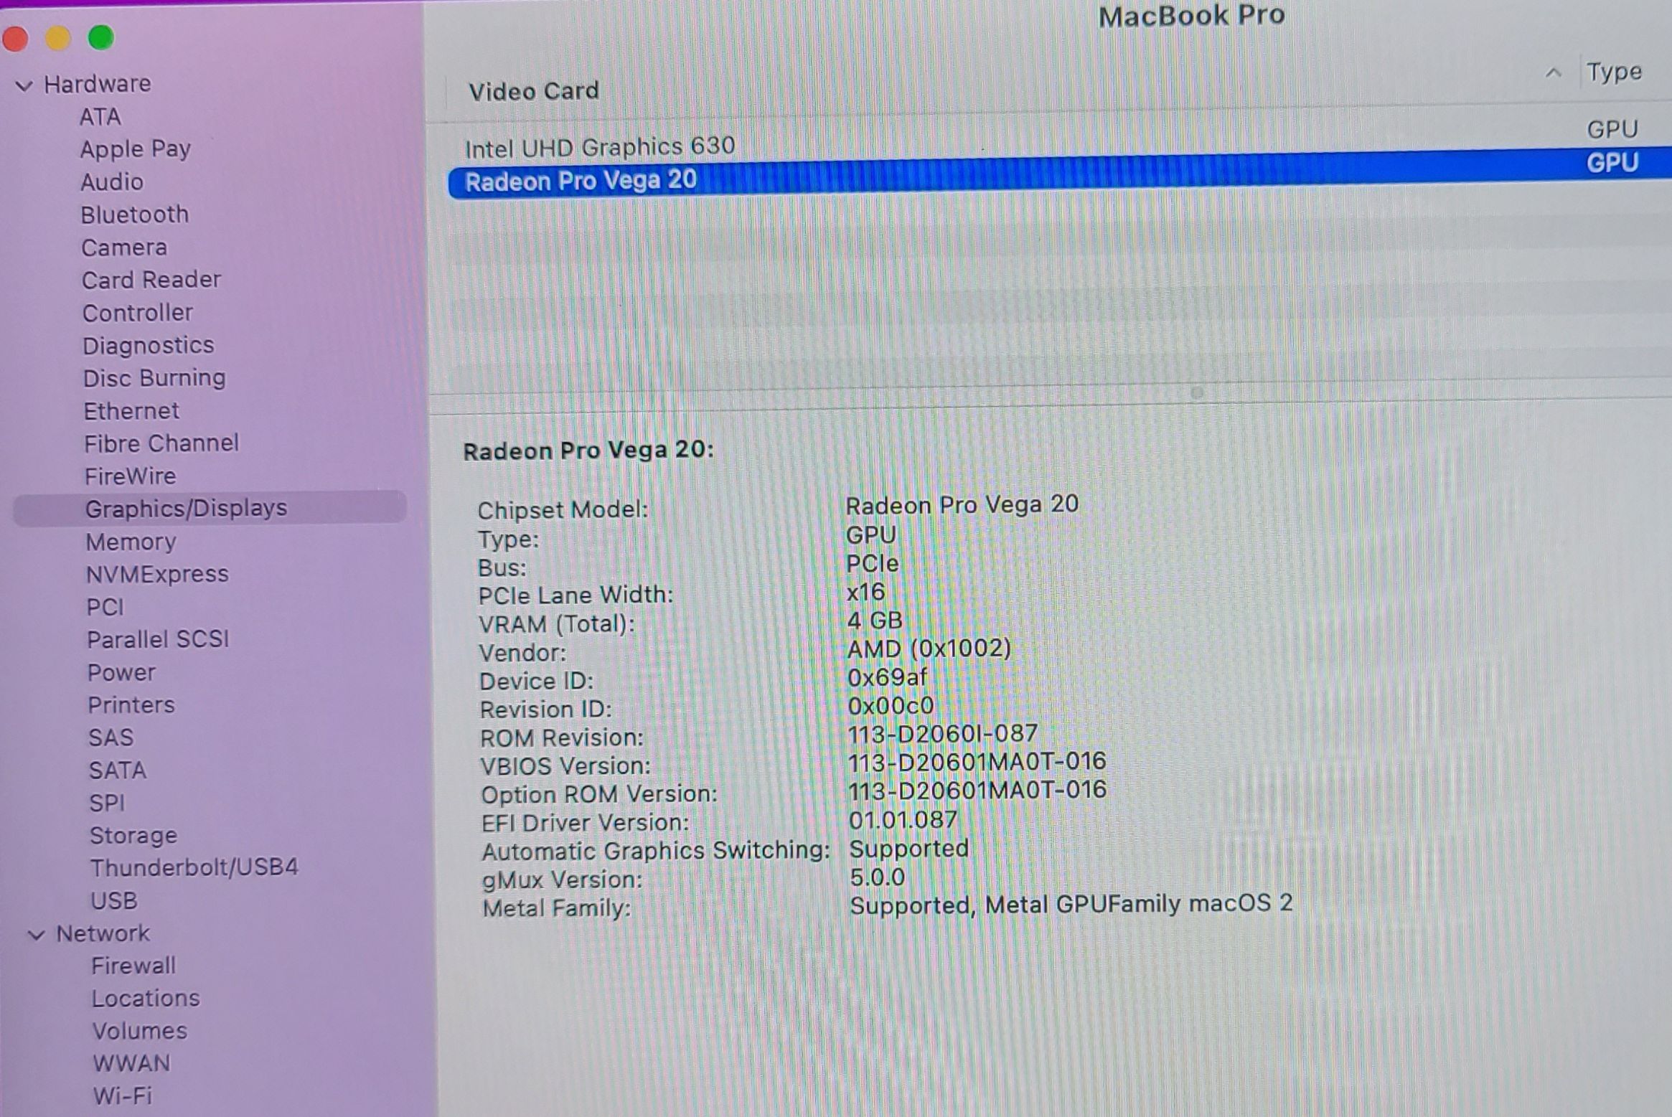Open the NVMExpress sidebar item
This screenshot has width=1672, height=1117.
(x=157, y=574)
